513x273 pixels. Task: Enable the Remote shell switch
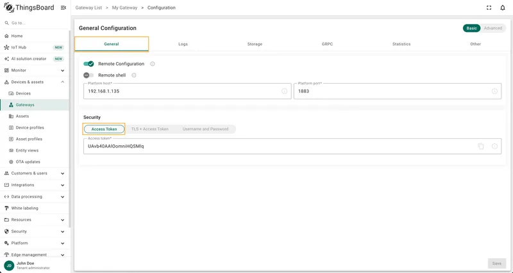[88, 75]
